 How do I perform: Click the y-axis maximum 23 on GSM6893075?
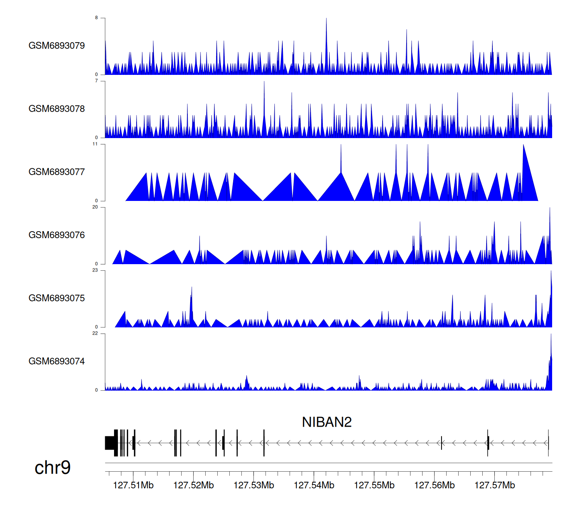pyautogui.click(x=95, y=270)
